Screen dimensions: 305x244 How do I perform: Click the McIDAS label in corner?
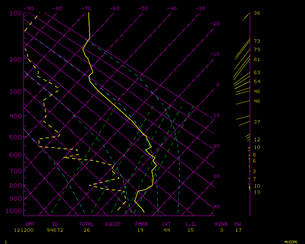(x=291, y=242)
